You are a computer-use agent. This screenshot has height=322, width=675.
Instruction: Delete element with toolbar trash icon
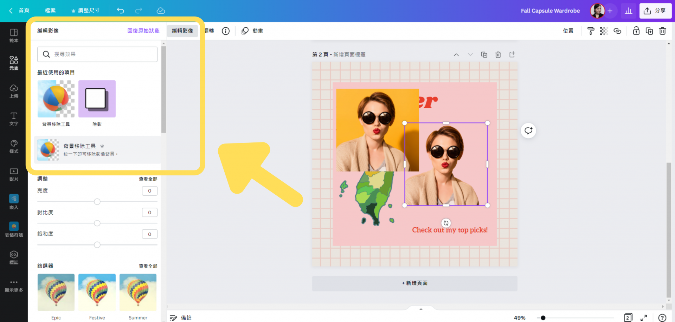(662, 31)
